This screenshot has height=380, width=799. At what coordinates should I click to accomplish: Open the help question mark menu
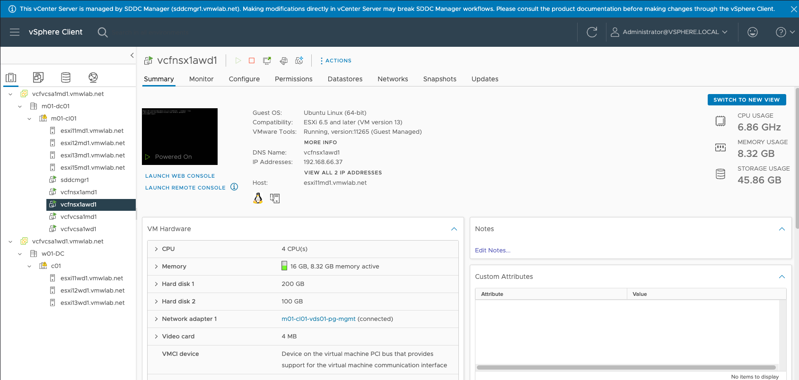785,32
